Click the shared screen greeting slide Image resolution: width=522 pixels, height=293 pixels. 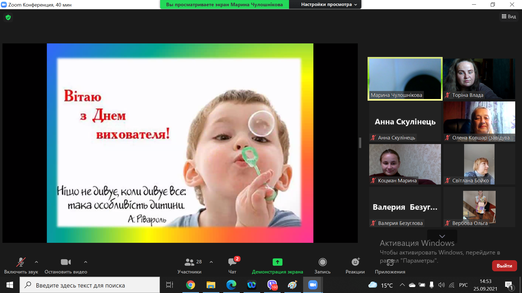coord(180,143)
